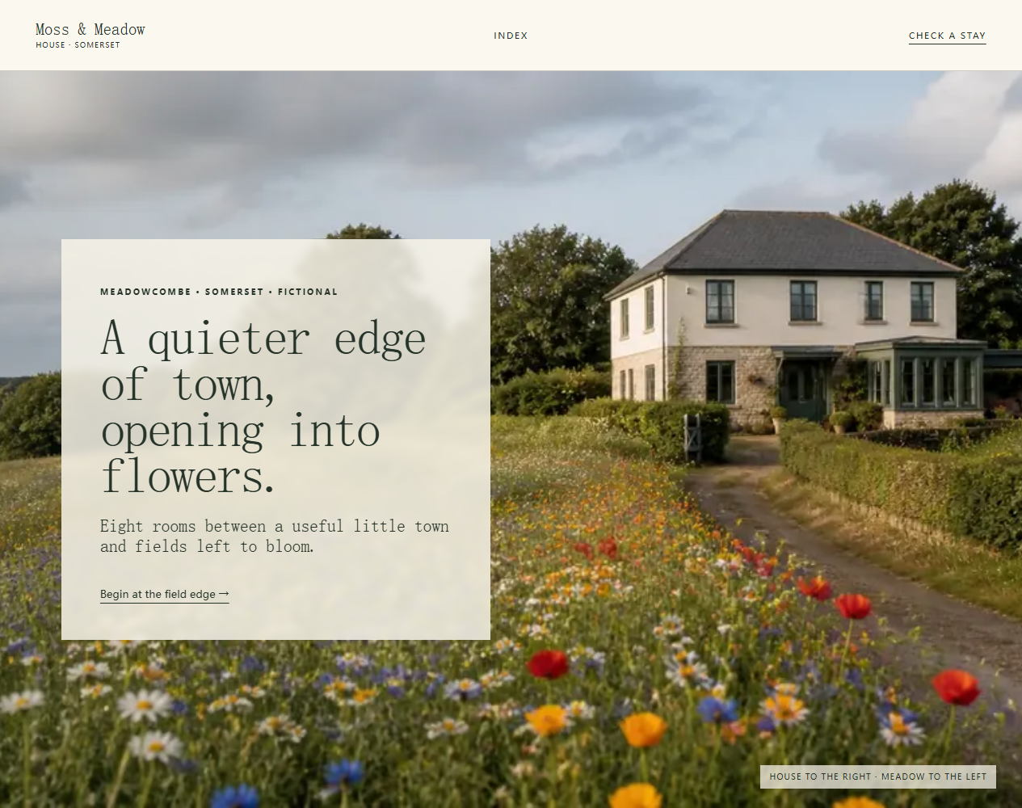
Task: Click the House · Somerset subtitle under the logo
Action: pyautogui.click(x=78, y=45)
